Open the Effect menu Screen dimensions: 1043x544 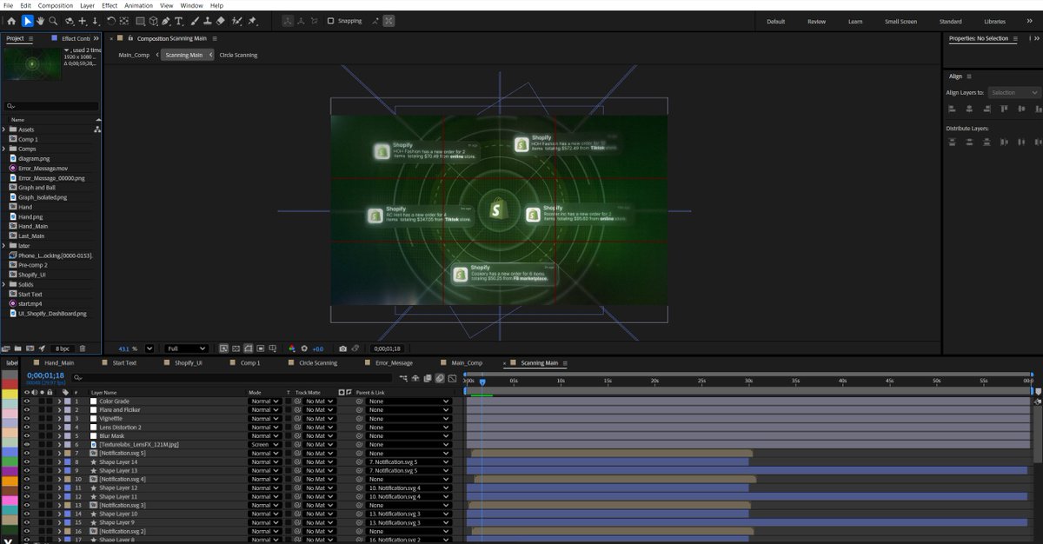point(110,5)
